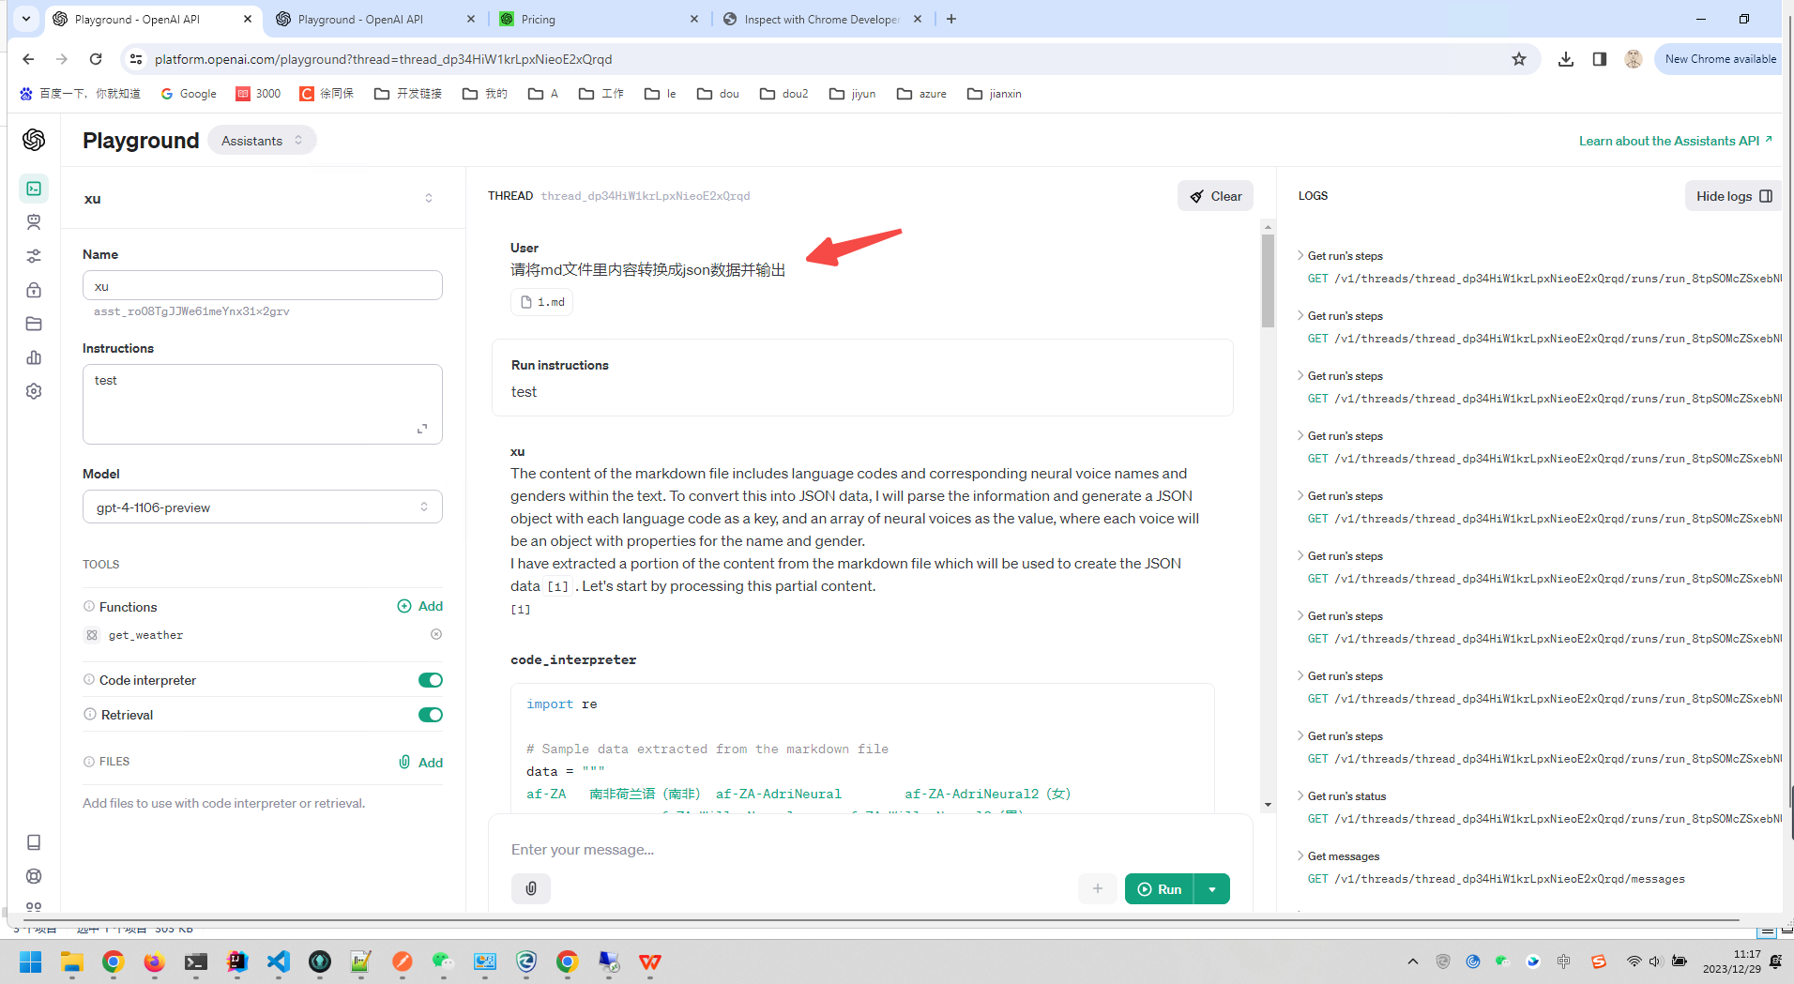1794x984 pixels.
Task: Open the Playground sidebar icon
Action: pos(34,189)
